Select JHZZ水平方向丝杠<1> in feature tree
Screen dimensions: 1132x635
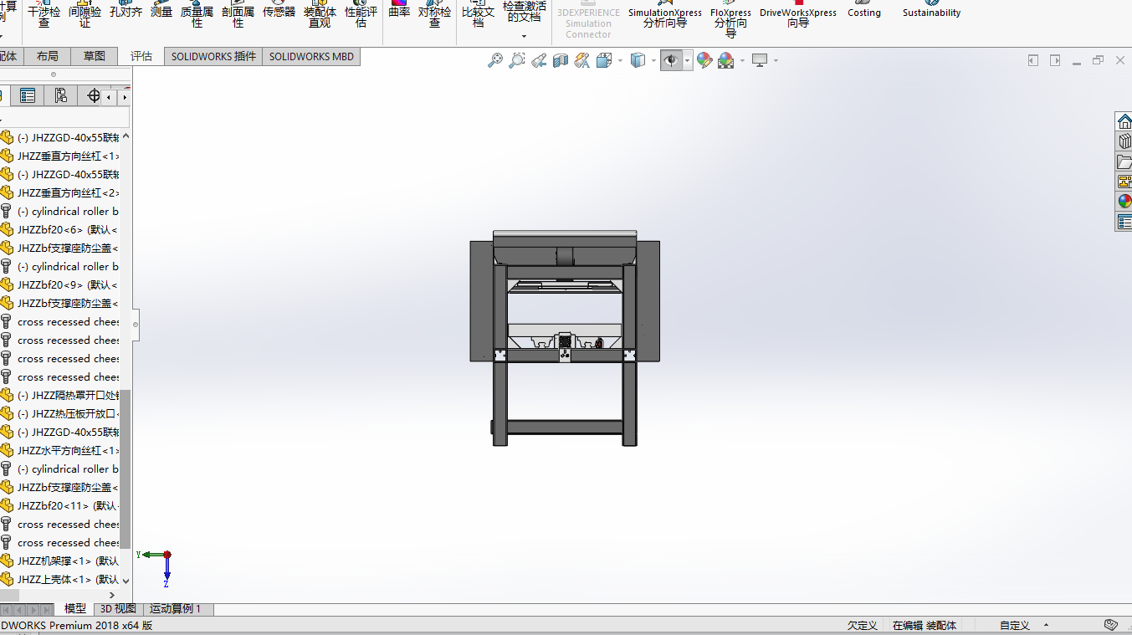click(x=60, y=450)
